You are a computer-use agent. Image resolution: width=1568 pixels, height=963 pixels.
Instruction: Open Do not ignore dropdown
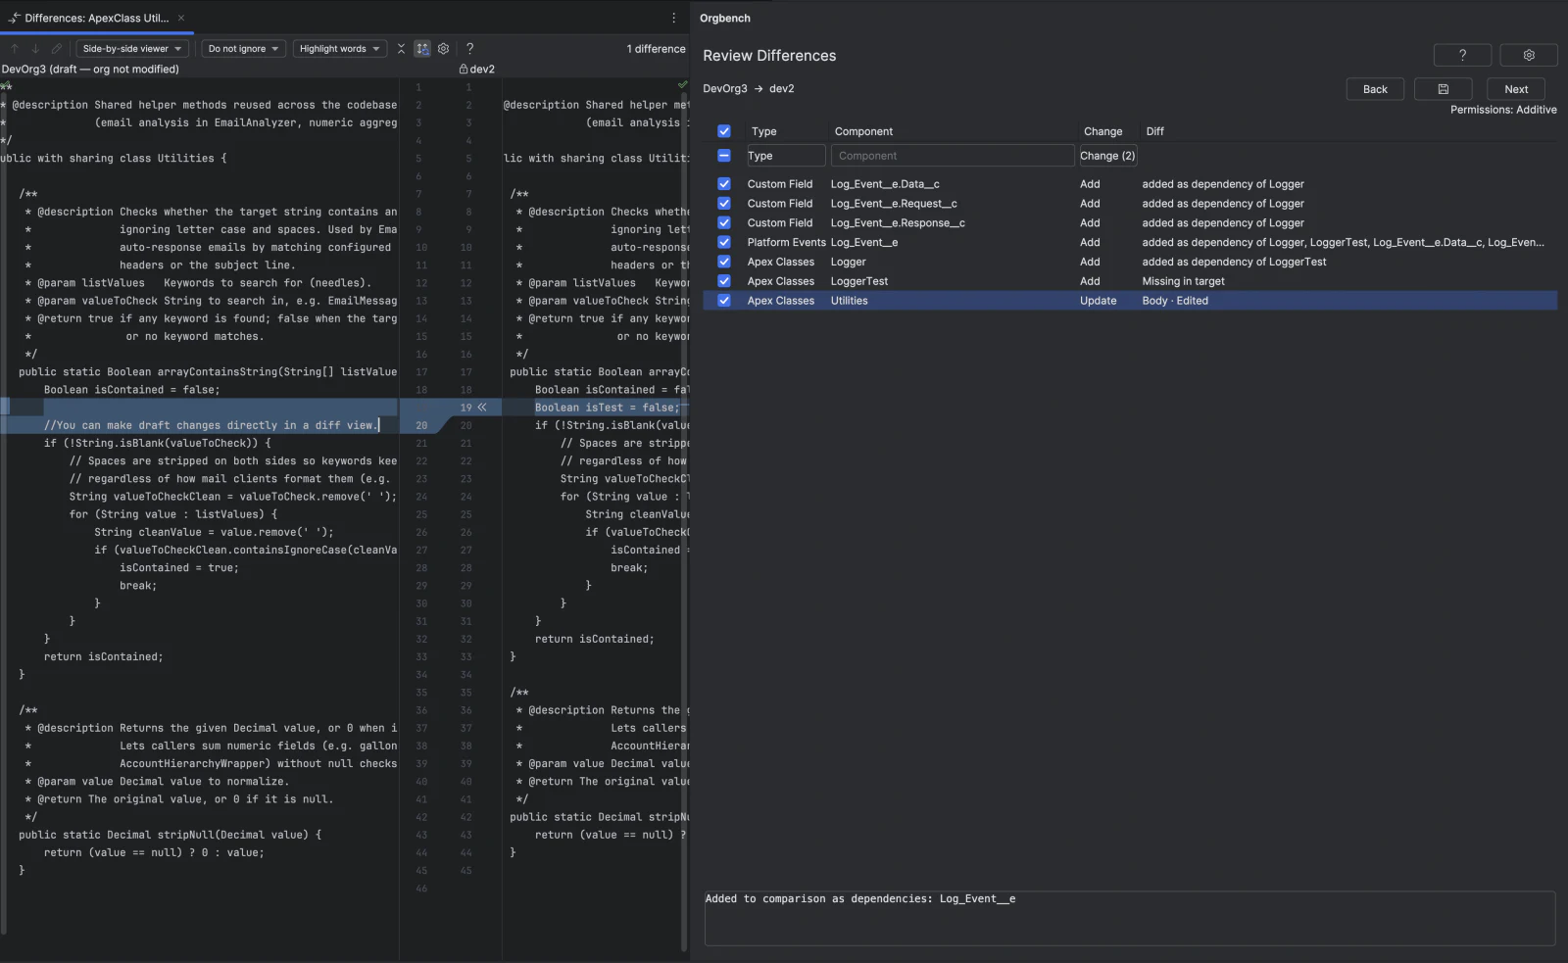tap(244, 48)
